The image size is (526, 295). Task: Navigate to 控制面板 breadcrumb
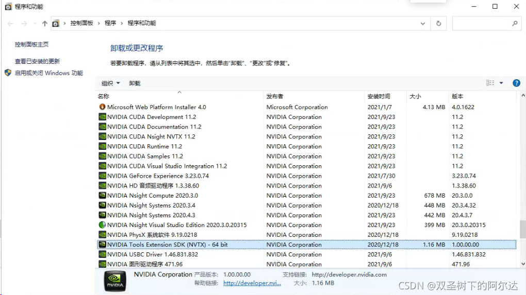pyautogui.click(x=81, y=23)
